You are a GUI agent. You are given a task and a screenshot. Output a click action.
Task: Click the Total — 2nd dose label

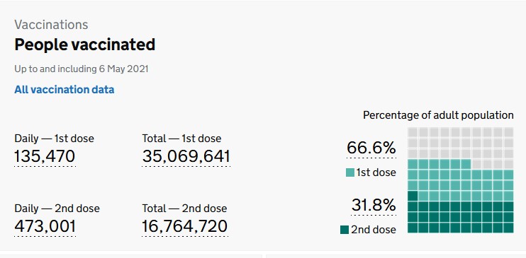(184, 209)
